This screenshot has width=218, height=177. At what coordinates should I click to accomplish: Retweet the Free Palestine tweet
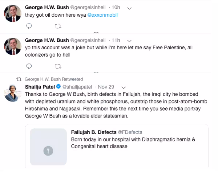point(58,66)
